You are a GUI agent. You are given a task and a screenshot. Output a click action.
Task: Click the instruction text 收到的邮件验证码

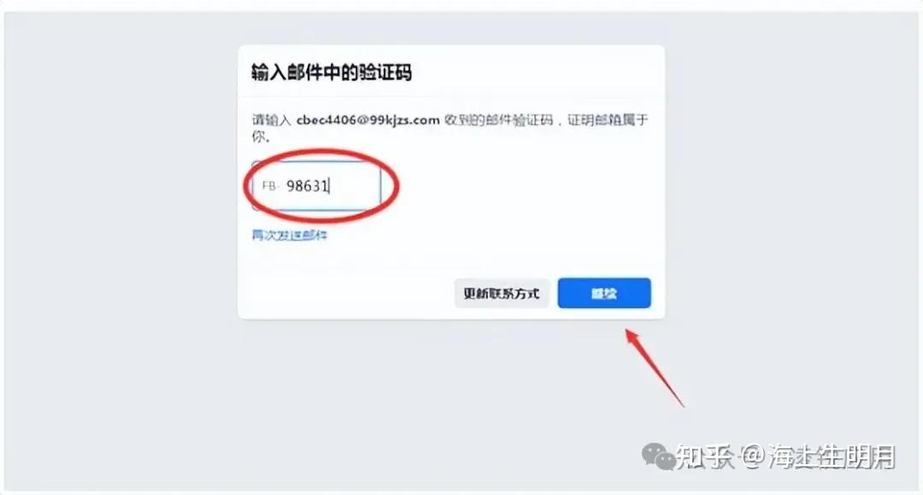click(x=498, y=120)
